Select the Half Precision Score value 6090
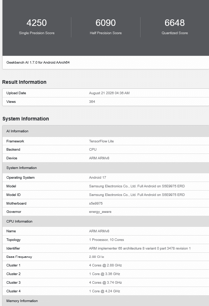209x306 pixels. tap(106, 23)
